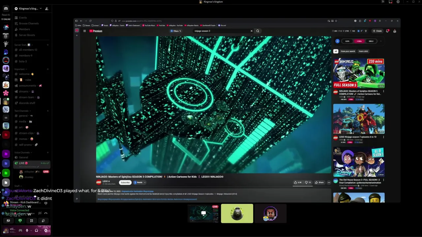This screenshot has height=237, width=422.
Task: Collapse the Staff category
Action: click(17, 186)
